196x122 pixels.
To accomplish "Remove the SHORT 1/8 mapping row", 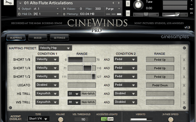I will (184, 60).
